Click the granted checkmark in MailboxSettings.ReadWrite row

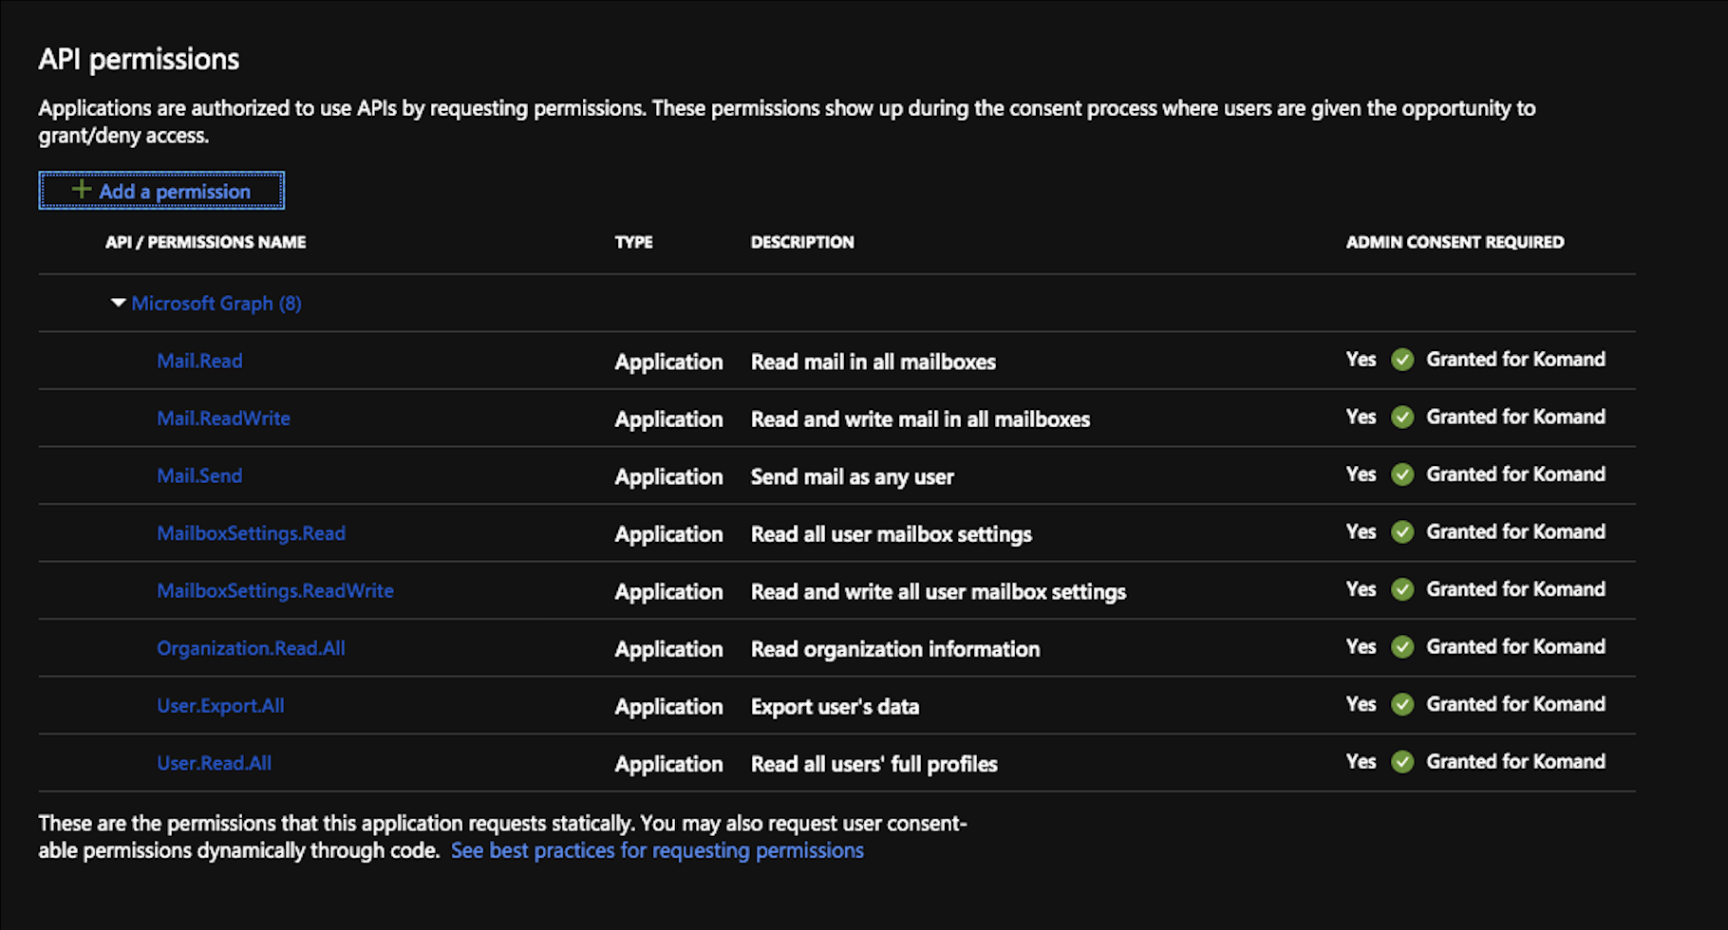(x=1402, y=589)
